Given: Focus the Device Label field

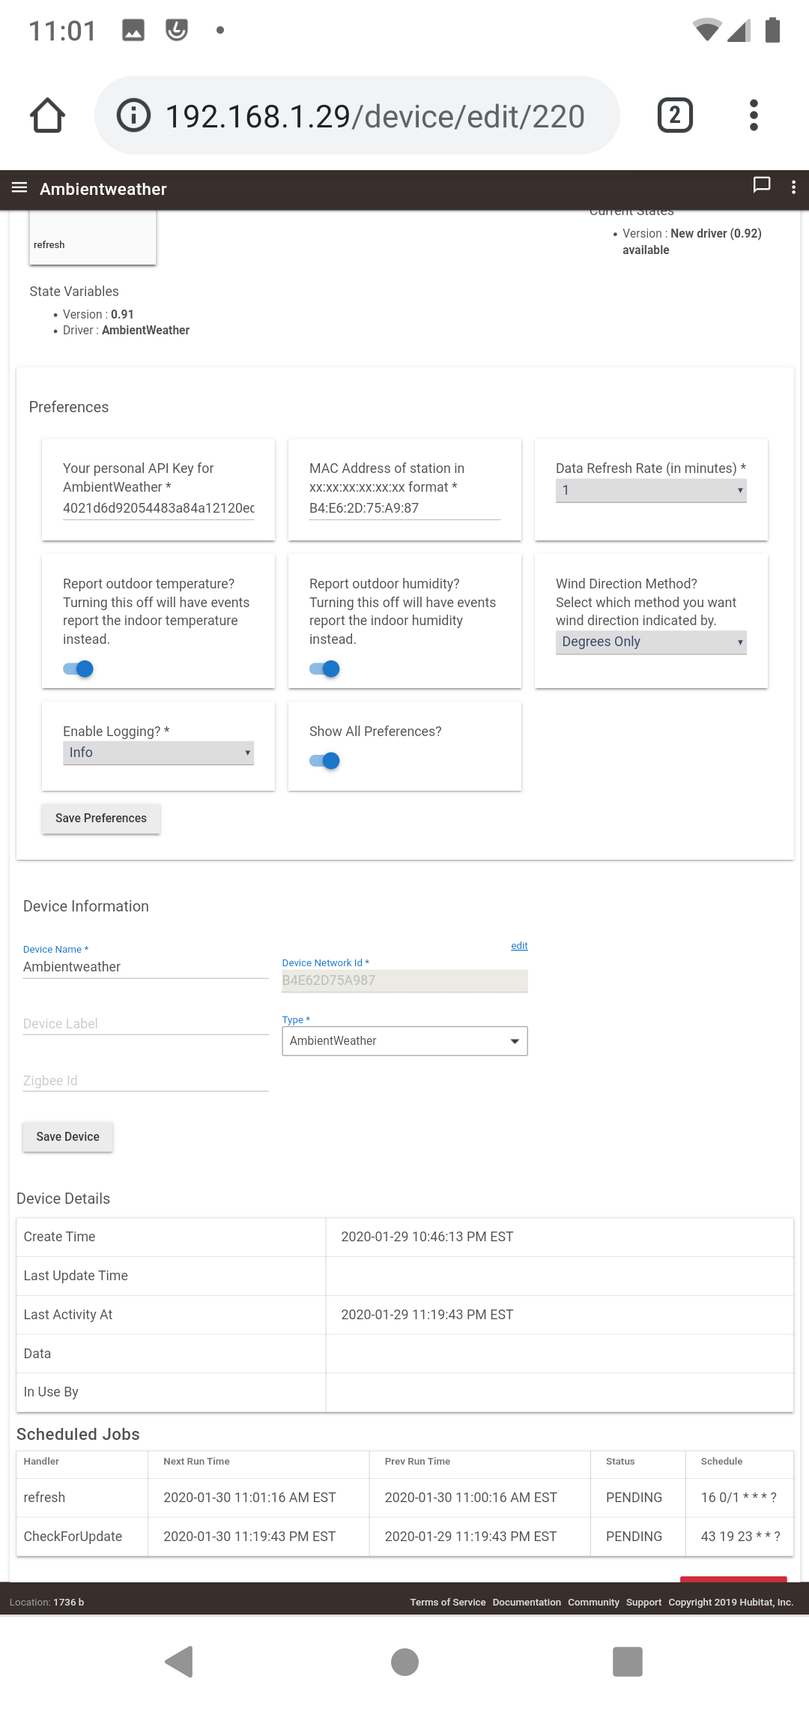Looking at the screenshot, I should point(145,1024).
